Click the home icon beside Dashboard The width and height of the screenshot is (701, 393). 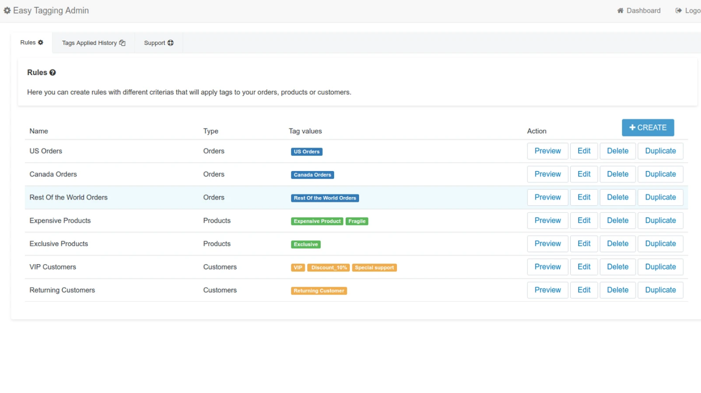tap(620, 11)
